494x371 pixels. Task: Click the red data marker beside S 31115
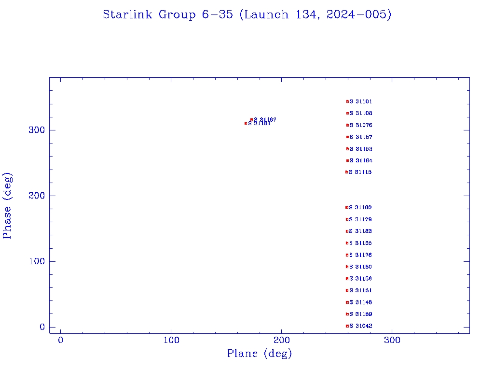[346, 172]
